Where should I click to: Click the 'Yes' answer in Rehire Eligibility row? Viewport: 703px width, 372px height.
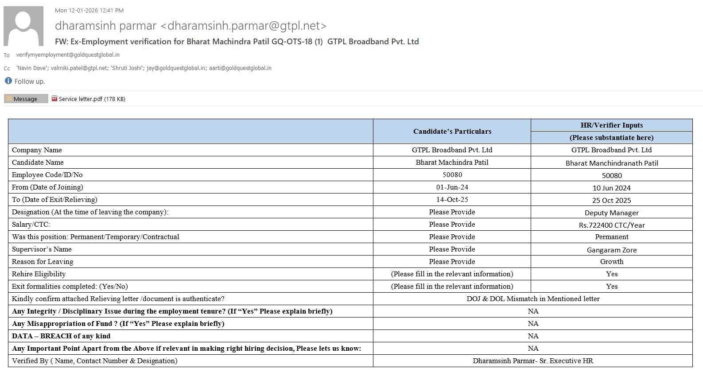(612, 274)
